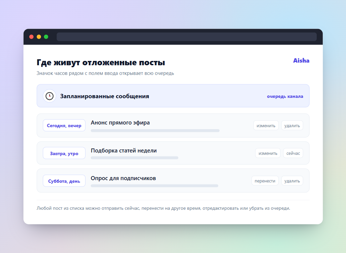
Task: Open the clock icon for scheduled messages
Action: click(x=50, y=96)
